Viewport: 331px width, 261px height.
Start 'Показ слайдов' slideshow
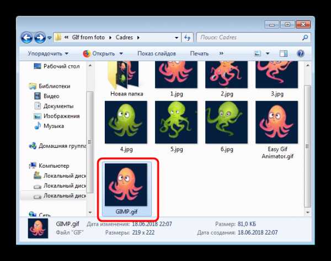click(x=157, y=54)
